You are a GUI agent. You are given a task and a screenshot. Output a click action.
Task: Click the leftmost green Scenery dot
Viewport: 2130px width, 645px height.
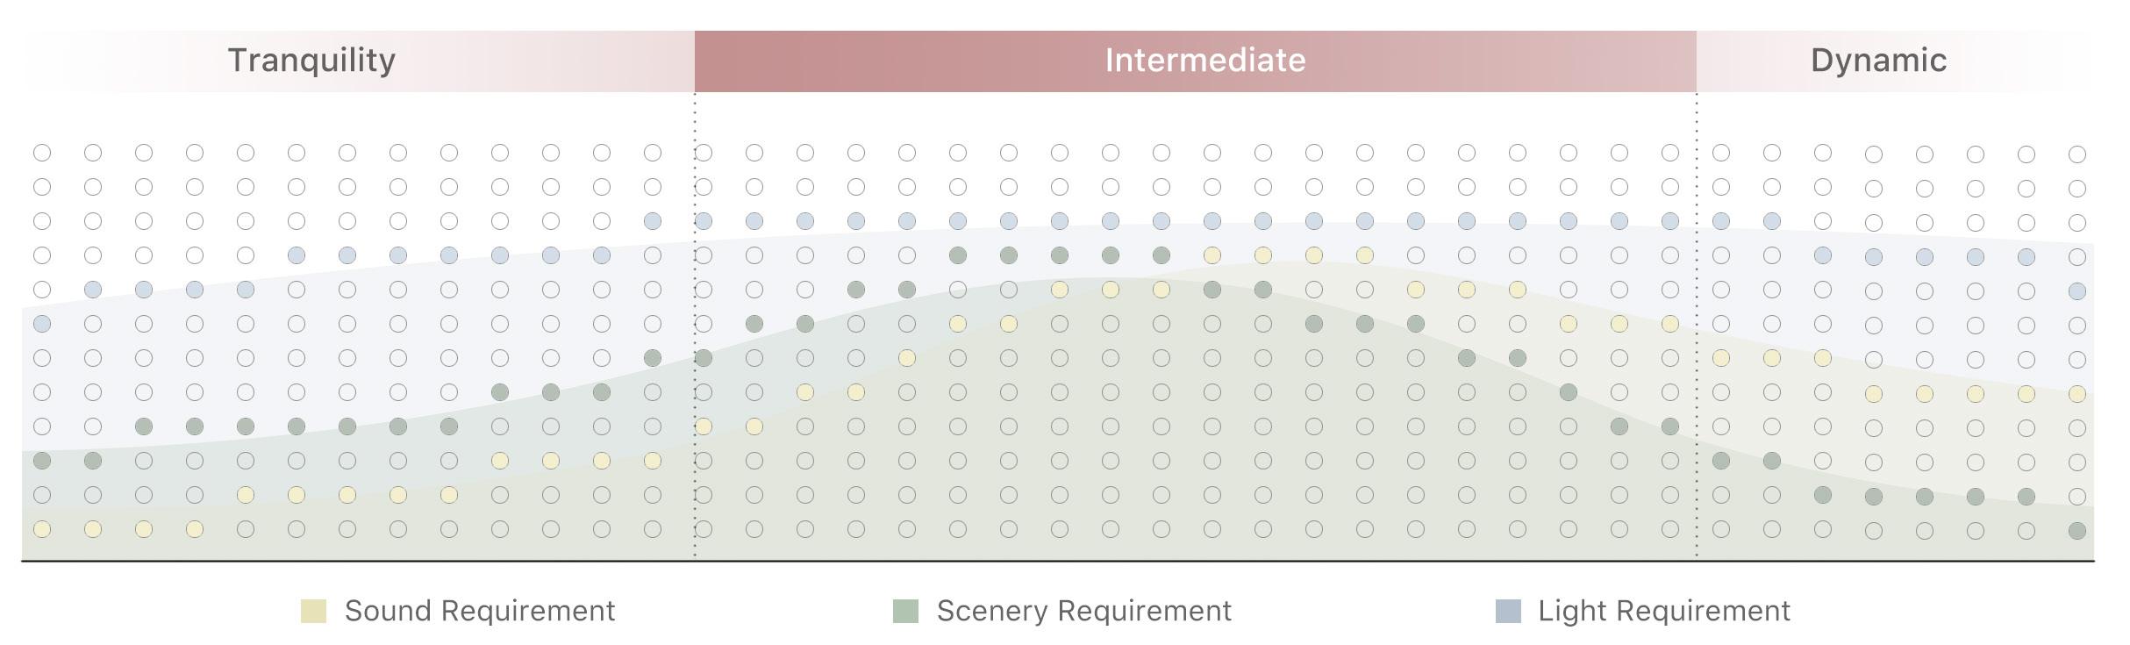tap(42, 461)
